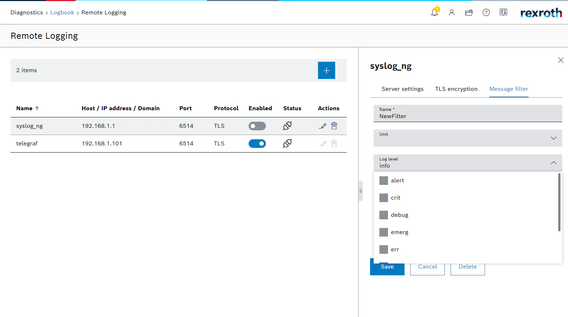Click the panel splitter handle
The width and height of the screenshot is (568, 317).
[361, 191]
